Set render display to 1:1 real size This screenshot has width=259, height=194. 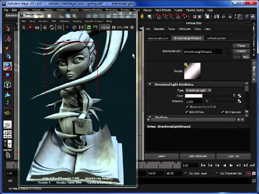(x=81, y=27)
